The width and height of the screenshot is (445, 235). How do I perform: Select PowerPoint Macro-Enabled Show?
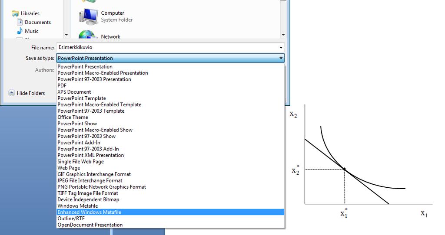click(x=170, y=130)
